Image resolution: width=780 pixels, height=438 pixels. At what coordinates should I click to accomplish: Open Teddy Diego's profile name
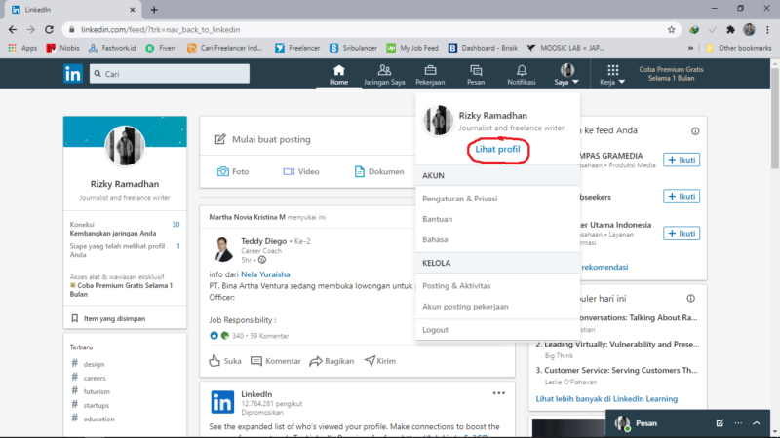pos(263,241)
